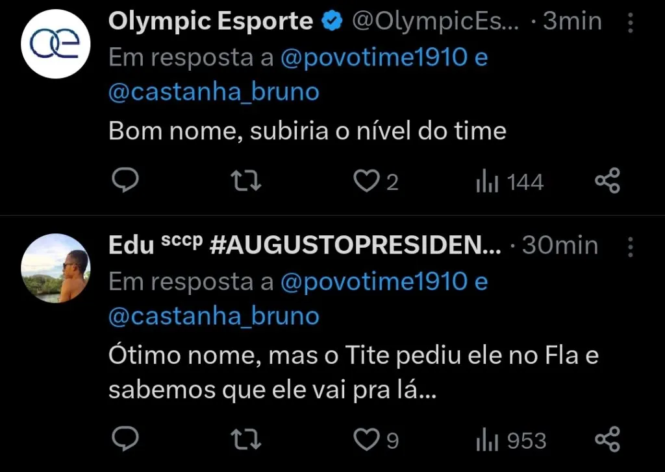Like Edu's tweet with 9 likes
The width and height of the screenshot is (665, 472).
point(367,440)
